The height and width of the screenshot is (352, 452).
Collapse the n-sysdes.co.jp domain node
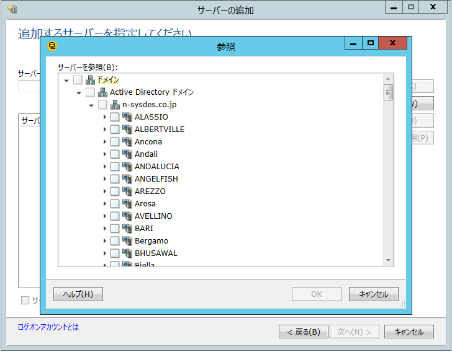91,105
